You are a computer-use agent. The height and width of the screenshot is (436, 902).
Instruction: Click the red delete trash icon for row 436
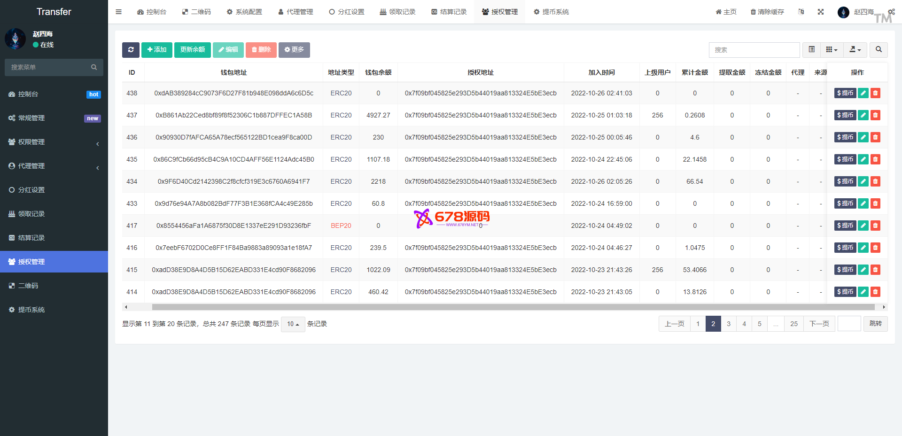click(x=875, y=137)
